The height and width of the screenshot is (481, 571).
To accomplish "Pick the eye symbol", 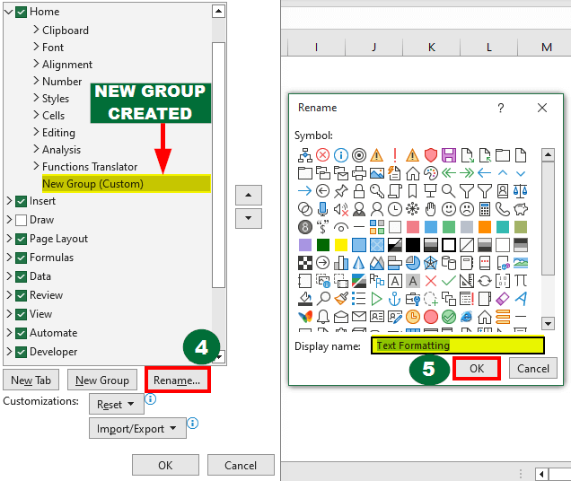I will click(341, 228).
